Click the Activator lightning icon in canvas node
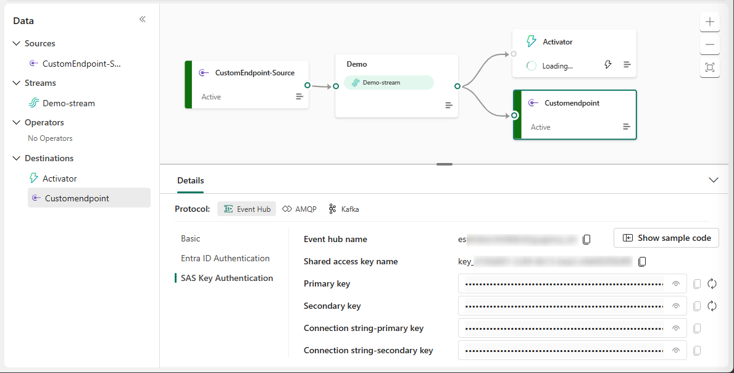 tap(532, 41)
